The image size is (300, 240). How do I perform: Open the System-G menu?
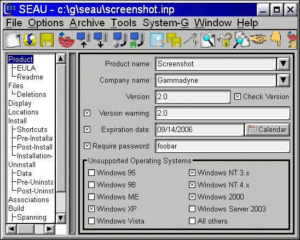166,23
